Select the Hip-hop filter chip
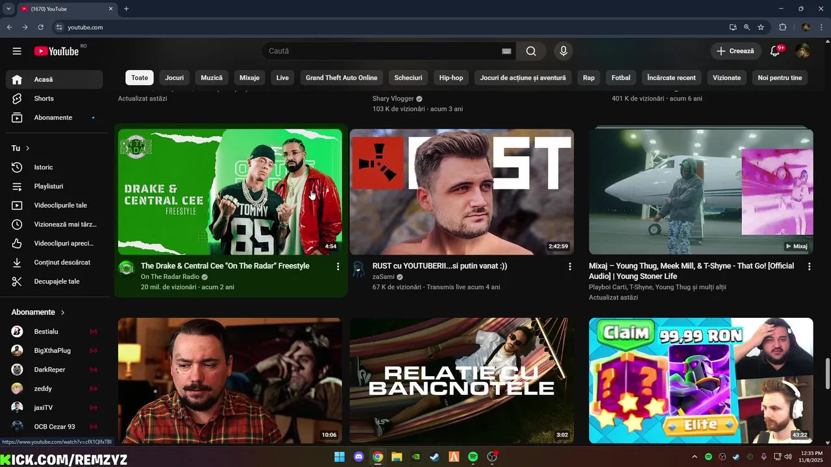Screen dimensions: 831x467 point(451,78)
